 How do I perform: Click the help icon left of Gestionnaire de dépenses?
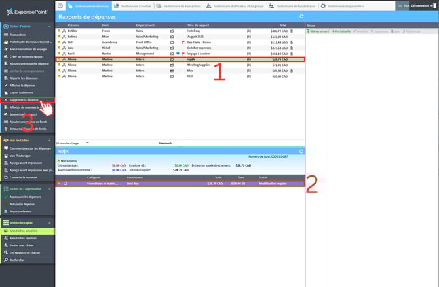pyautogui.click(x=61, y=5)
